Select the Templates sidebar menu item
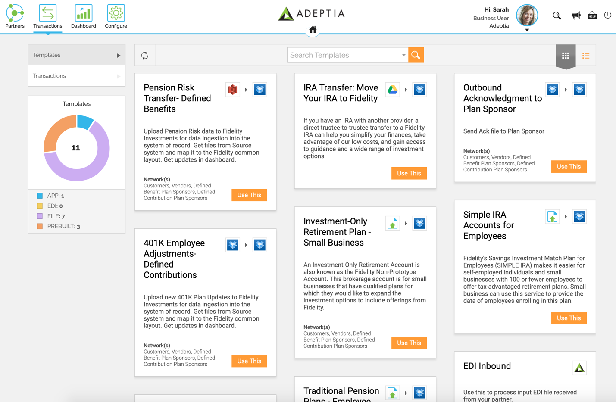 click(x=77, y=55)
